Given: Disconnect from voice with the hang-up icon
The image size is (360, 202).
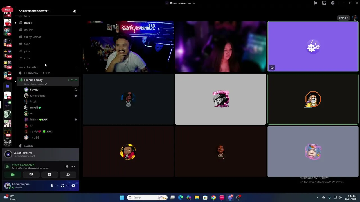Looking at the screenshot, I should tap(73, 166).
